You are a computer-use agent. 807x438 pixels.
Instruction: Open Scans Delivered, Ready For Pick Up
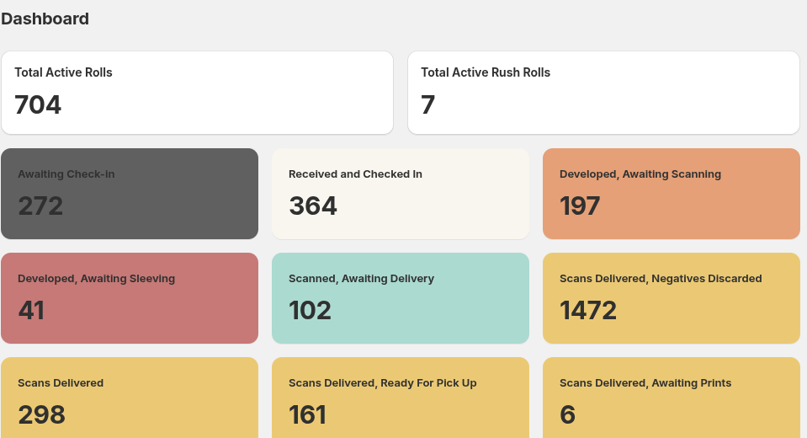[401, 398]
